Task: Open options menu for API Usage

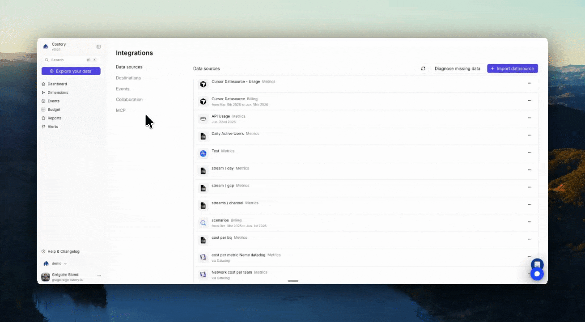Action: pos(530,118)
